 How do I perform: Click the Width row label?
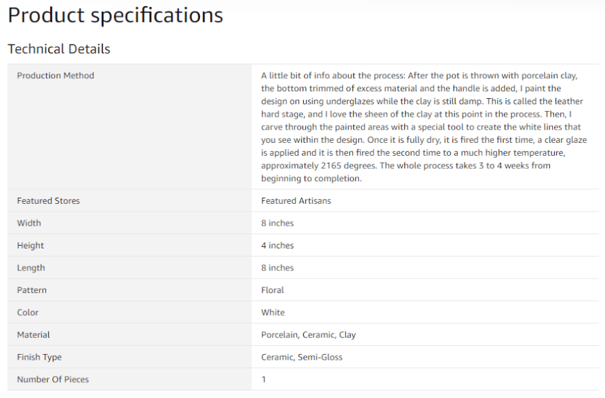[x=29, y=223]
